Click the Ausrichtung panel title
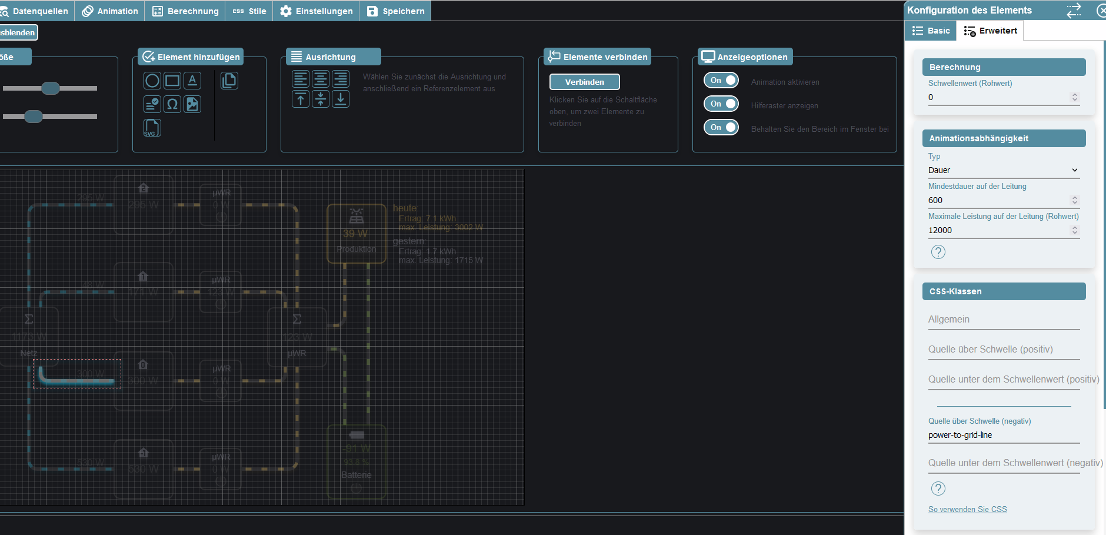The image size is (1106, 535). [x=333, y=57]
